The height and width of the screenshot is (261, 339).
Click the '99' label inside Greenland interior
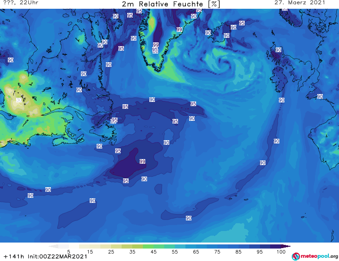[156, 45]
